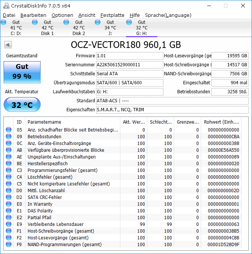Click the Rohwert column header
The image size is (252, 254).
(x=221, y=122)
